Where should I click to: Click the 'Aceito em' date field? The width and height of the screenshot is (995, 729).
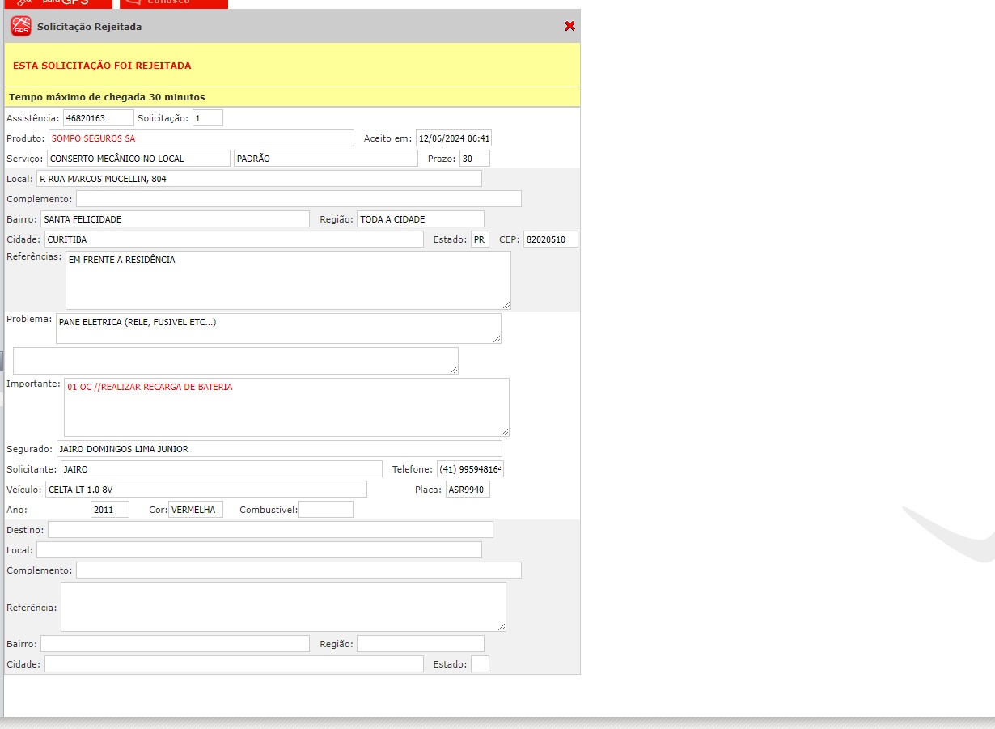click(x=454, y=138)
